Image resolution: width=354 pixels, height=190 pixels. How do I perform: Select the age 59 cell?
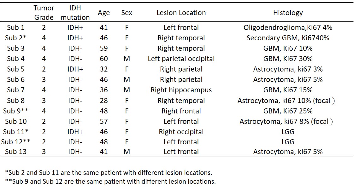103,49
